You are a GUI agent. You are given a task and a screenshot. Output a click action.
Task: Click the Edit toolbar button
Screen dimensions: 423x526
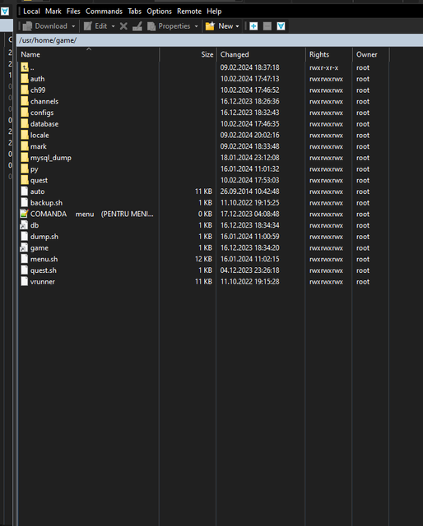(95, 26)
